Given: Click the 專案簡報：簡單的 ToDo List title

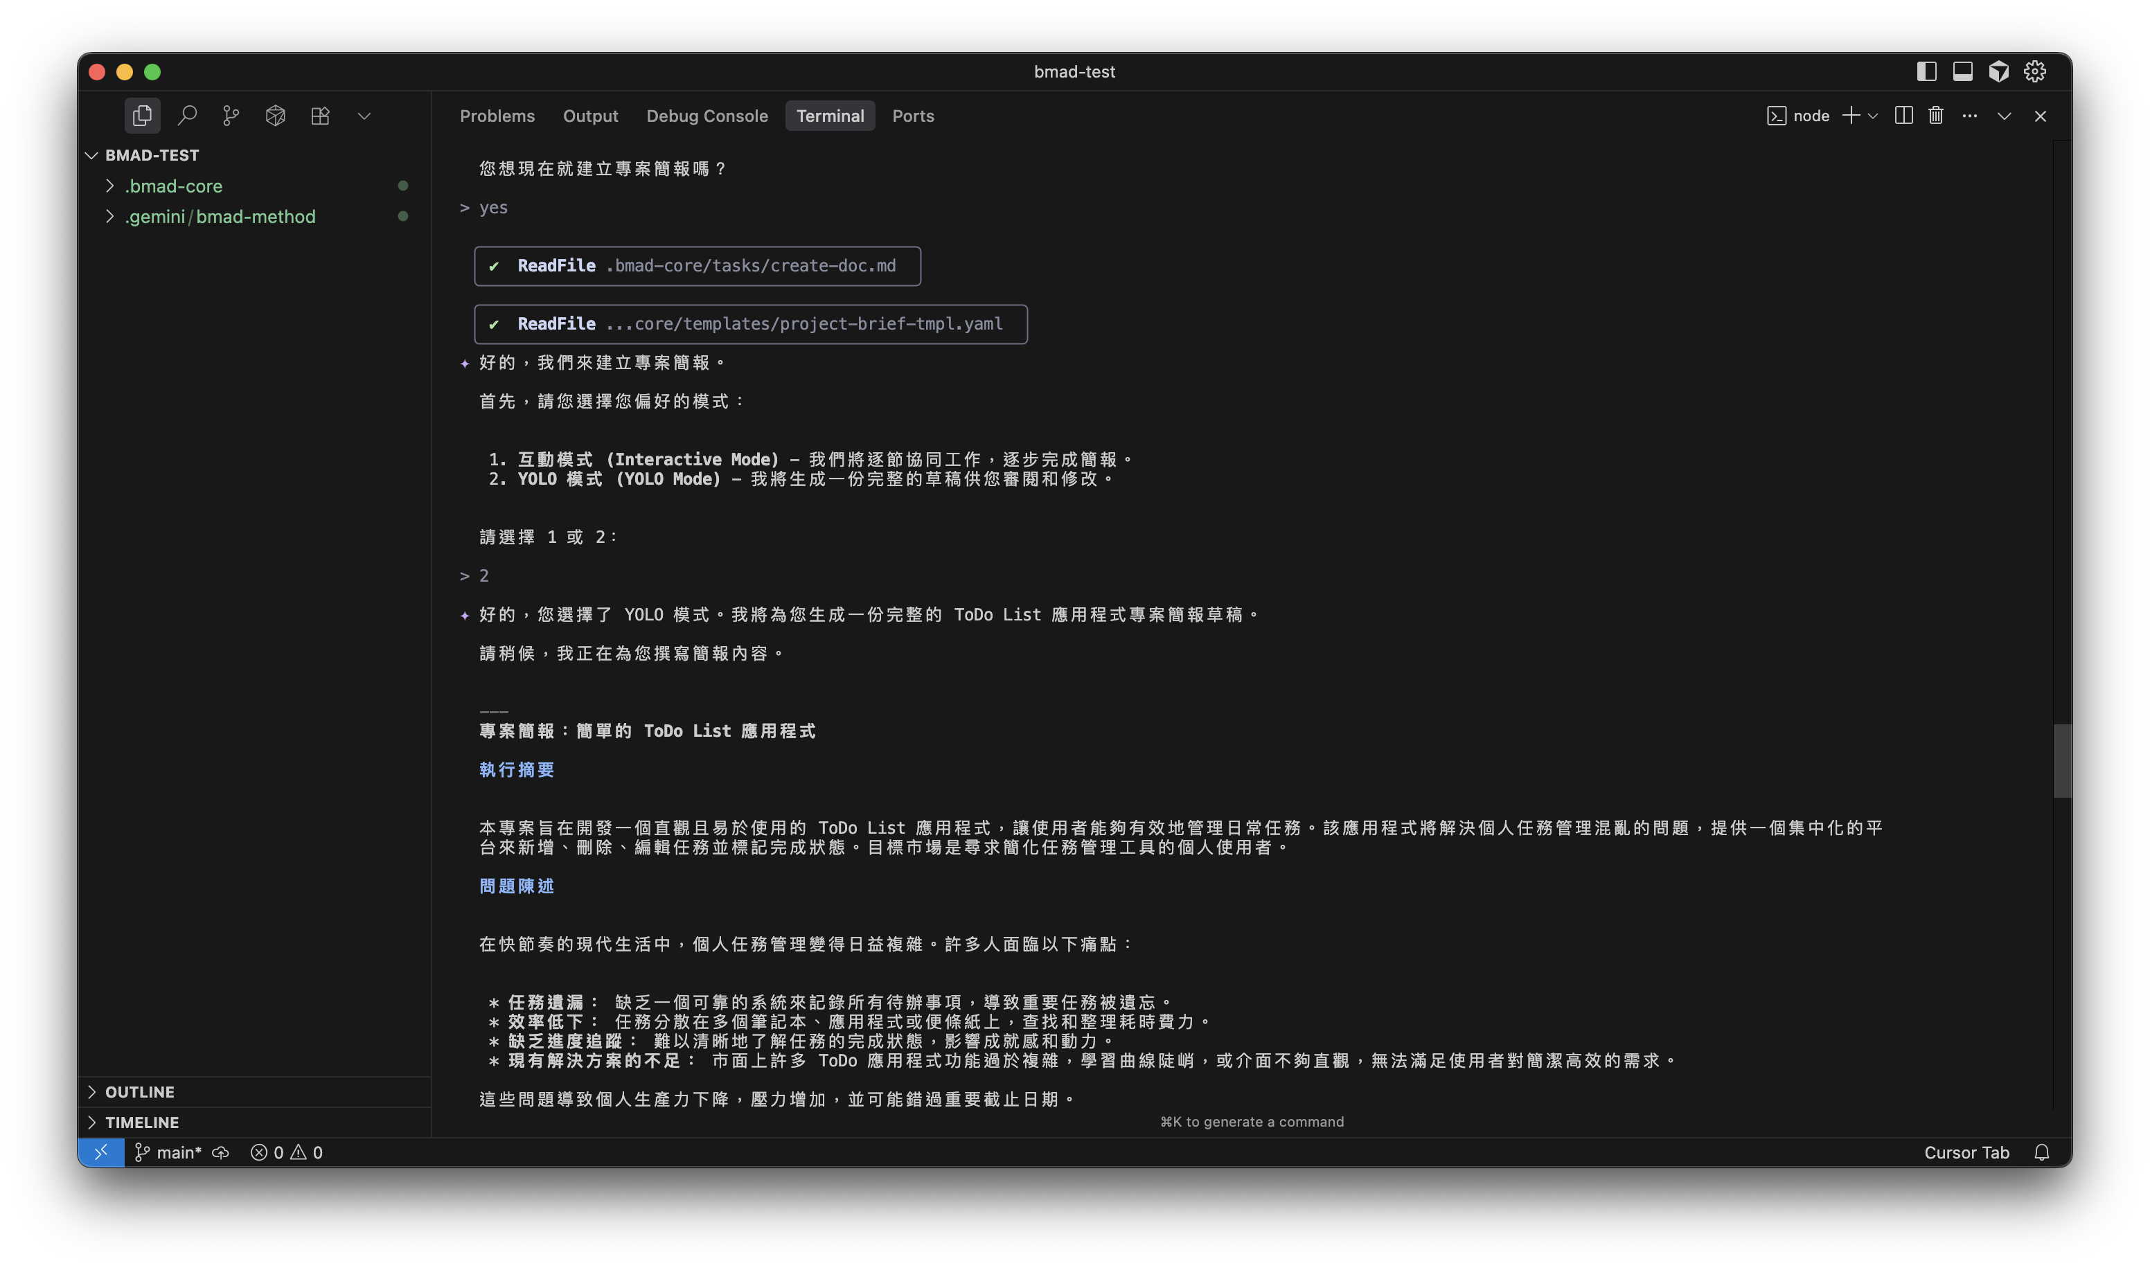Looking at the screenshot, I should click(x=647, y=731).
